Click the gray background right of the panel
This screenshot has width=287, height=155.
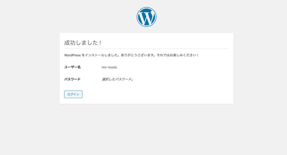click(261, 70)
